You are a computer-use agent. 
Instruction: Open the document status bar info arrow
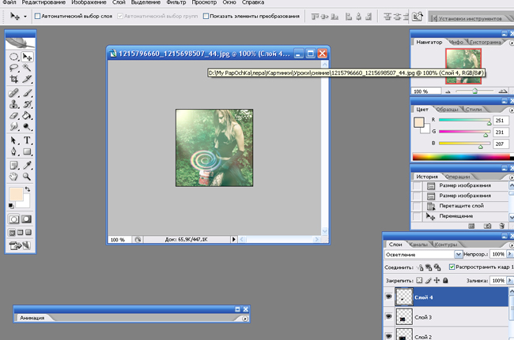pyautogui.click(x=233, y=239)
